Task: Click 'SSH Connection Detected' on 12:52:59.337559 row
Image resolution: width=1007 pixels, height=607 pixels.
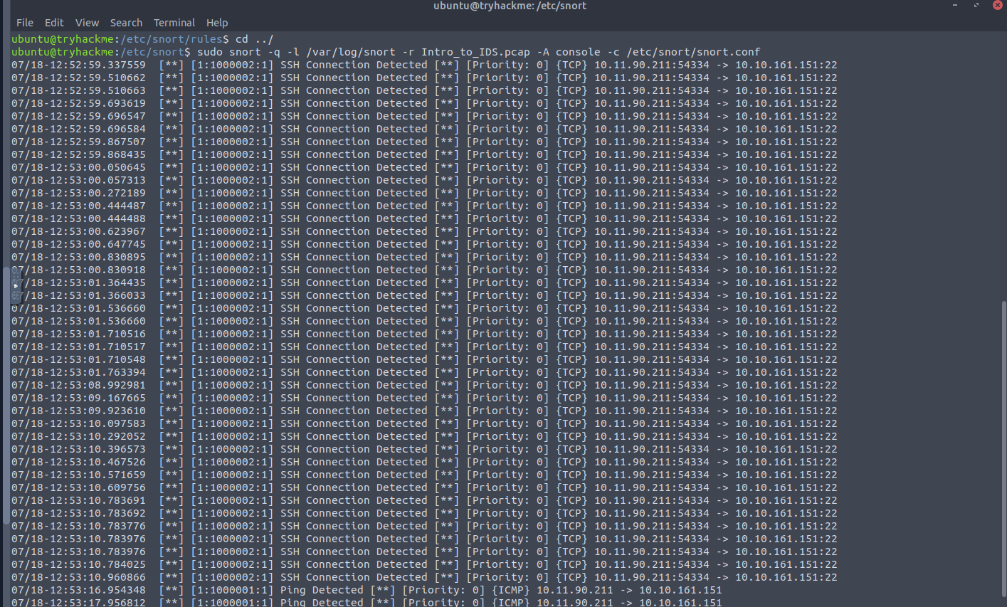Action: pyautogui.click(x=354, y=65)
